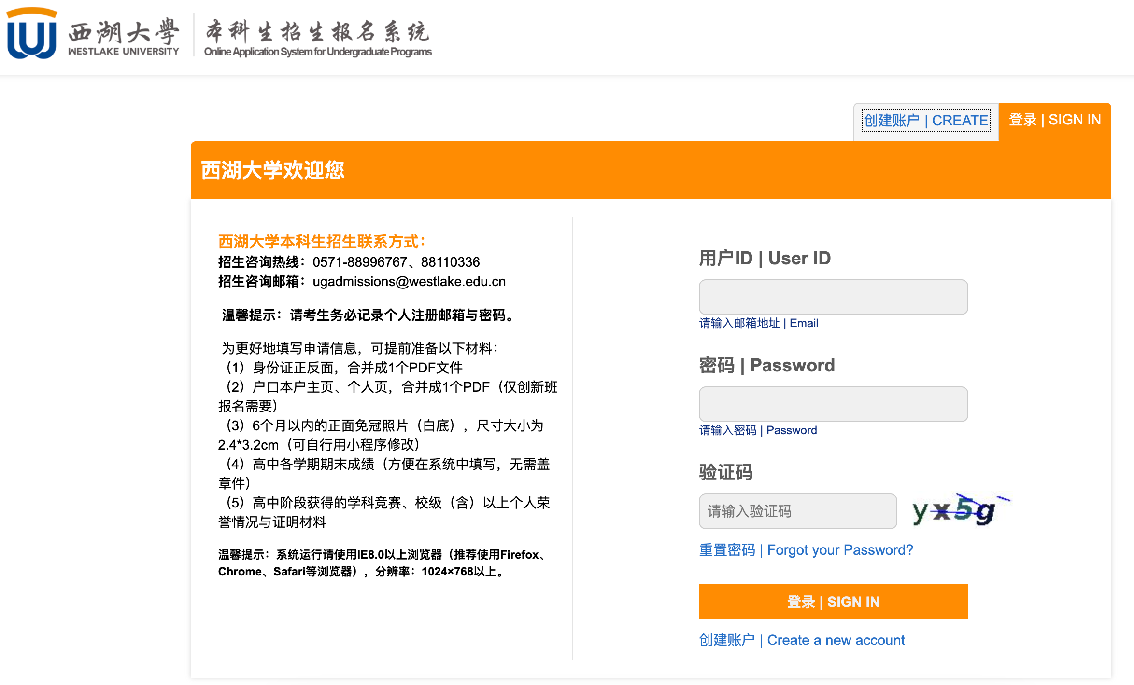Select the SIGN IN tab
This screenshot has height=685, width=1134.
pos(1055,120)
